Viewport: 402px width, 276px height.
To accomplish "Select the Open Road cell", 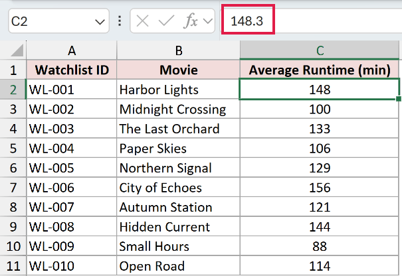I will click(x=179, y=266).
